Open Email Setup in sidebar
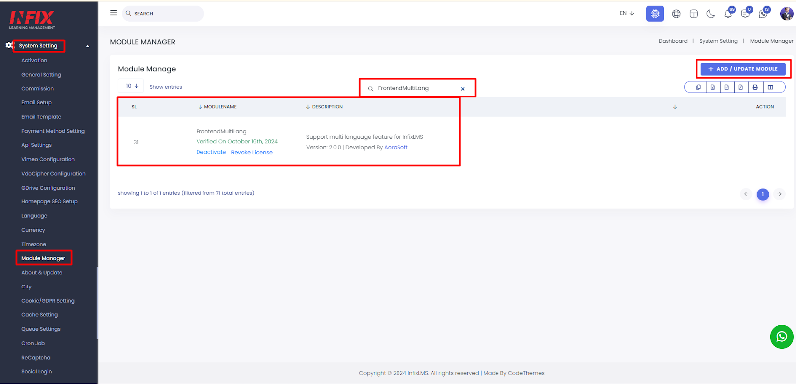Screen dimensions: 796x384 [36, 102]
